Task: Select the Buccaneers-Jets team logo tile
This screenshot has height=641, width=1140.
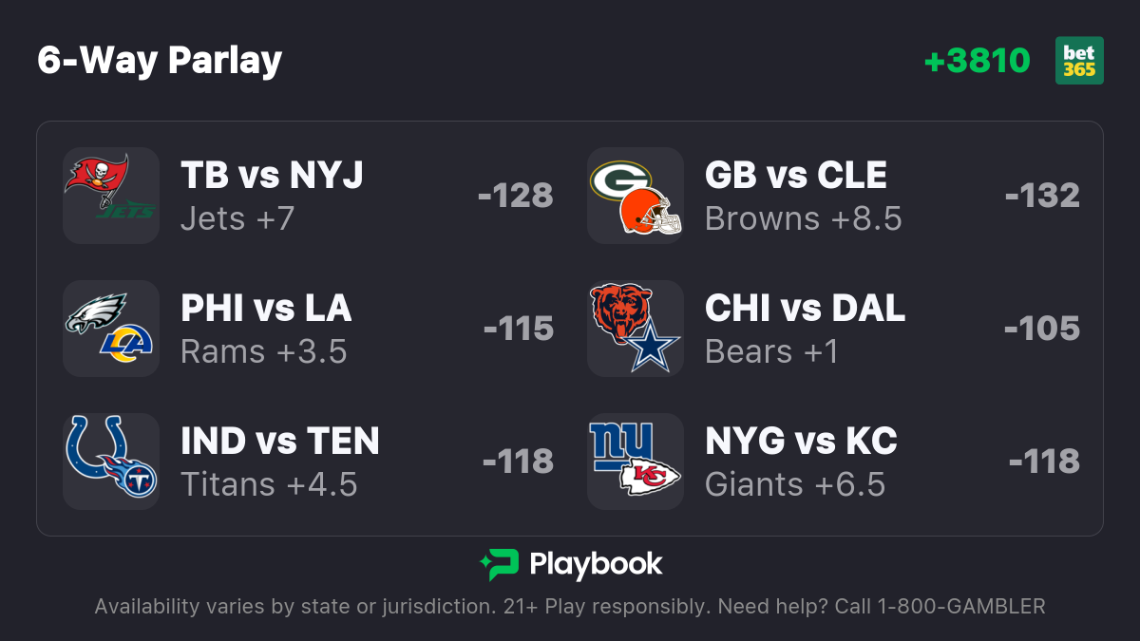Action: point(111,196)
